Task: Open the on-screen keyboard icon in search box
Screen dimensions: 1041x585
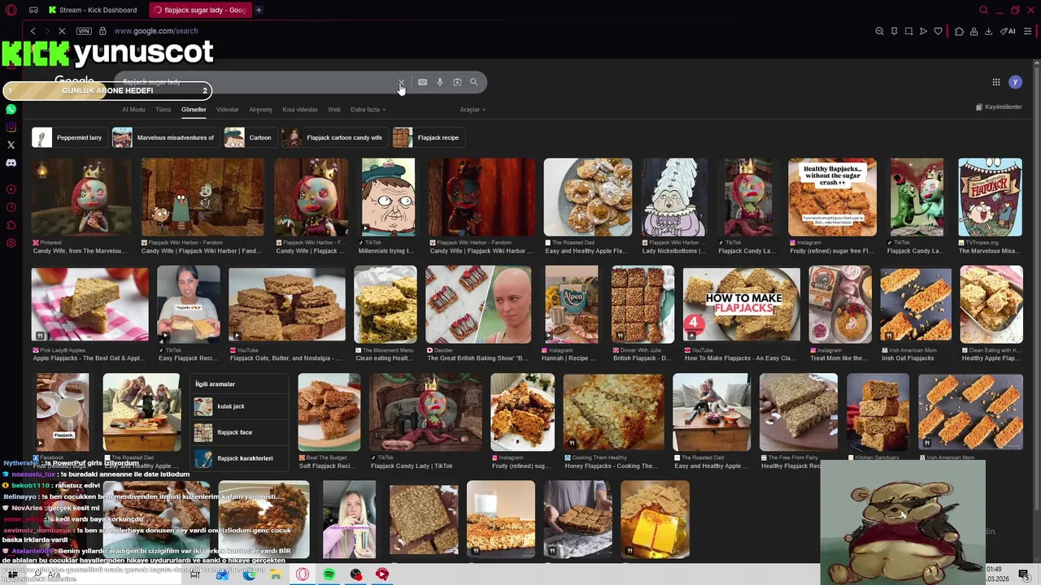Action: [422, 82]
